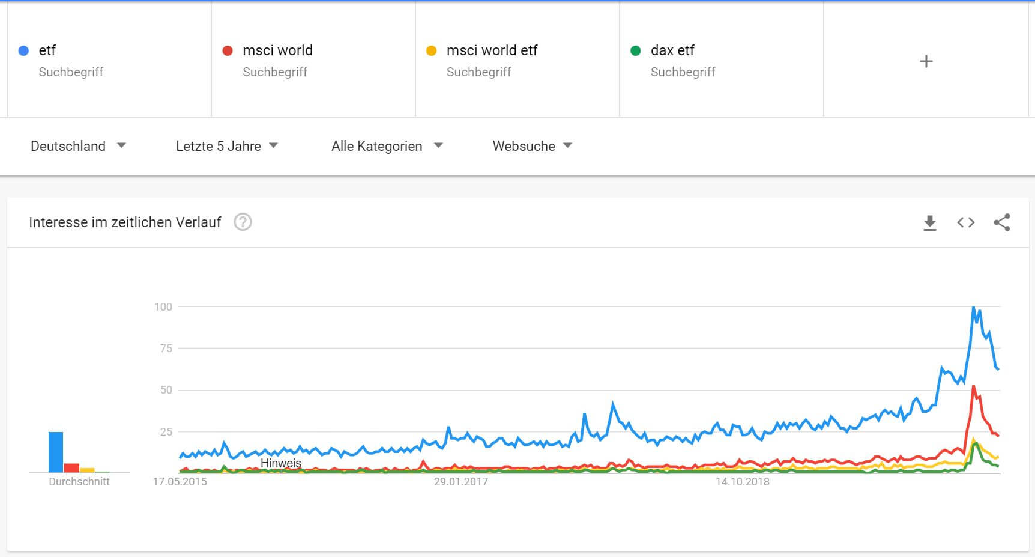Click the green dot beside dax etf
Image resolution: width=1035 pixels, height=557 pixels.
(635, 50)
